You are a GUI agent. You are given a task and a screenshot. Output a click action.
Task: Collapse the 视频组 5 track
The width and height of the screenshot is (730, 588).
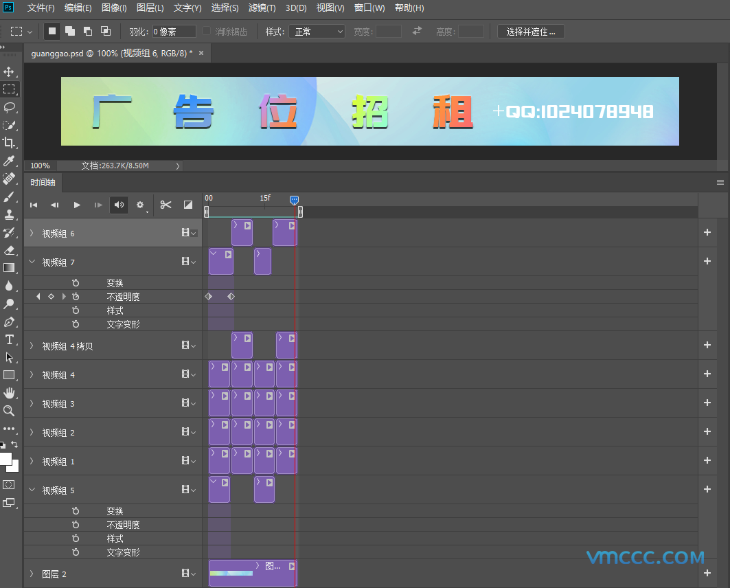32,490
